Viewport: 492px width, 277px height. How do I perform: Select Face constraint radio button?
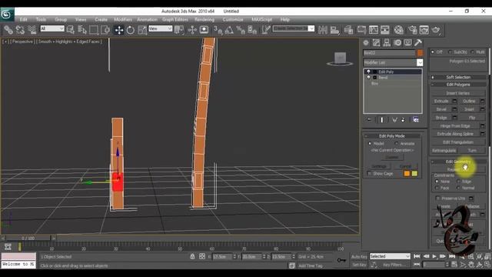point(437,188)
